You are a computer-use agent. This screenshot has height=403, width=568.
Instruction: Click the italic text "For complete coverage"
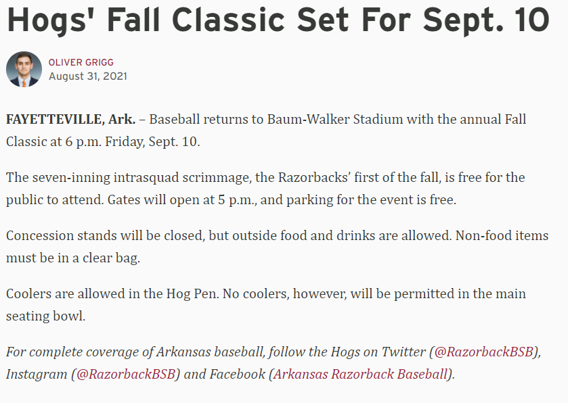(68, 352)
